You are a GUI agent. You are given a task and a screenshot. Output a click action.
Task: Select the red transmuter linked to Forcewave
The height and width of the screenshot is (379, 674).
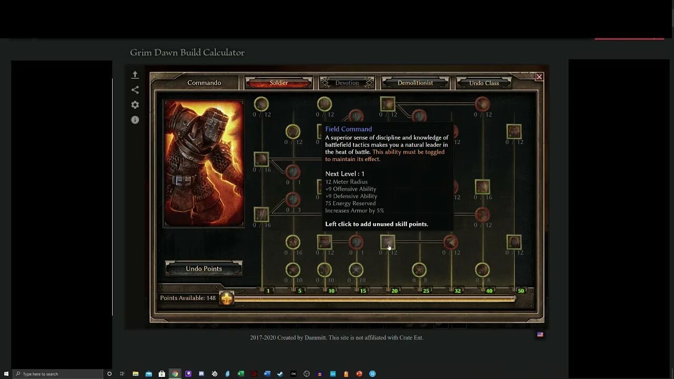coord(293,200)
